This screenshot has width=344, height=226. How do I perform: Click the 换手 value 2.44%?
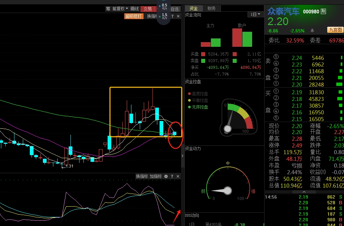(x=295, y=172)
